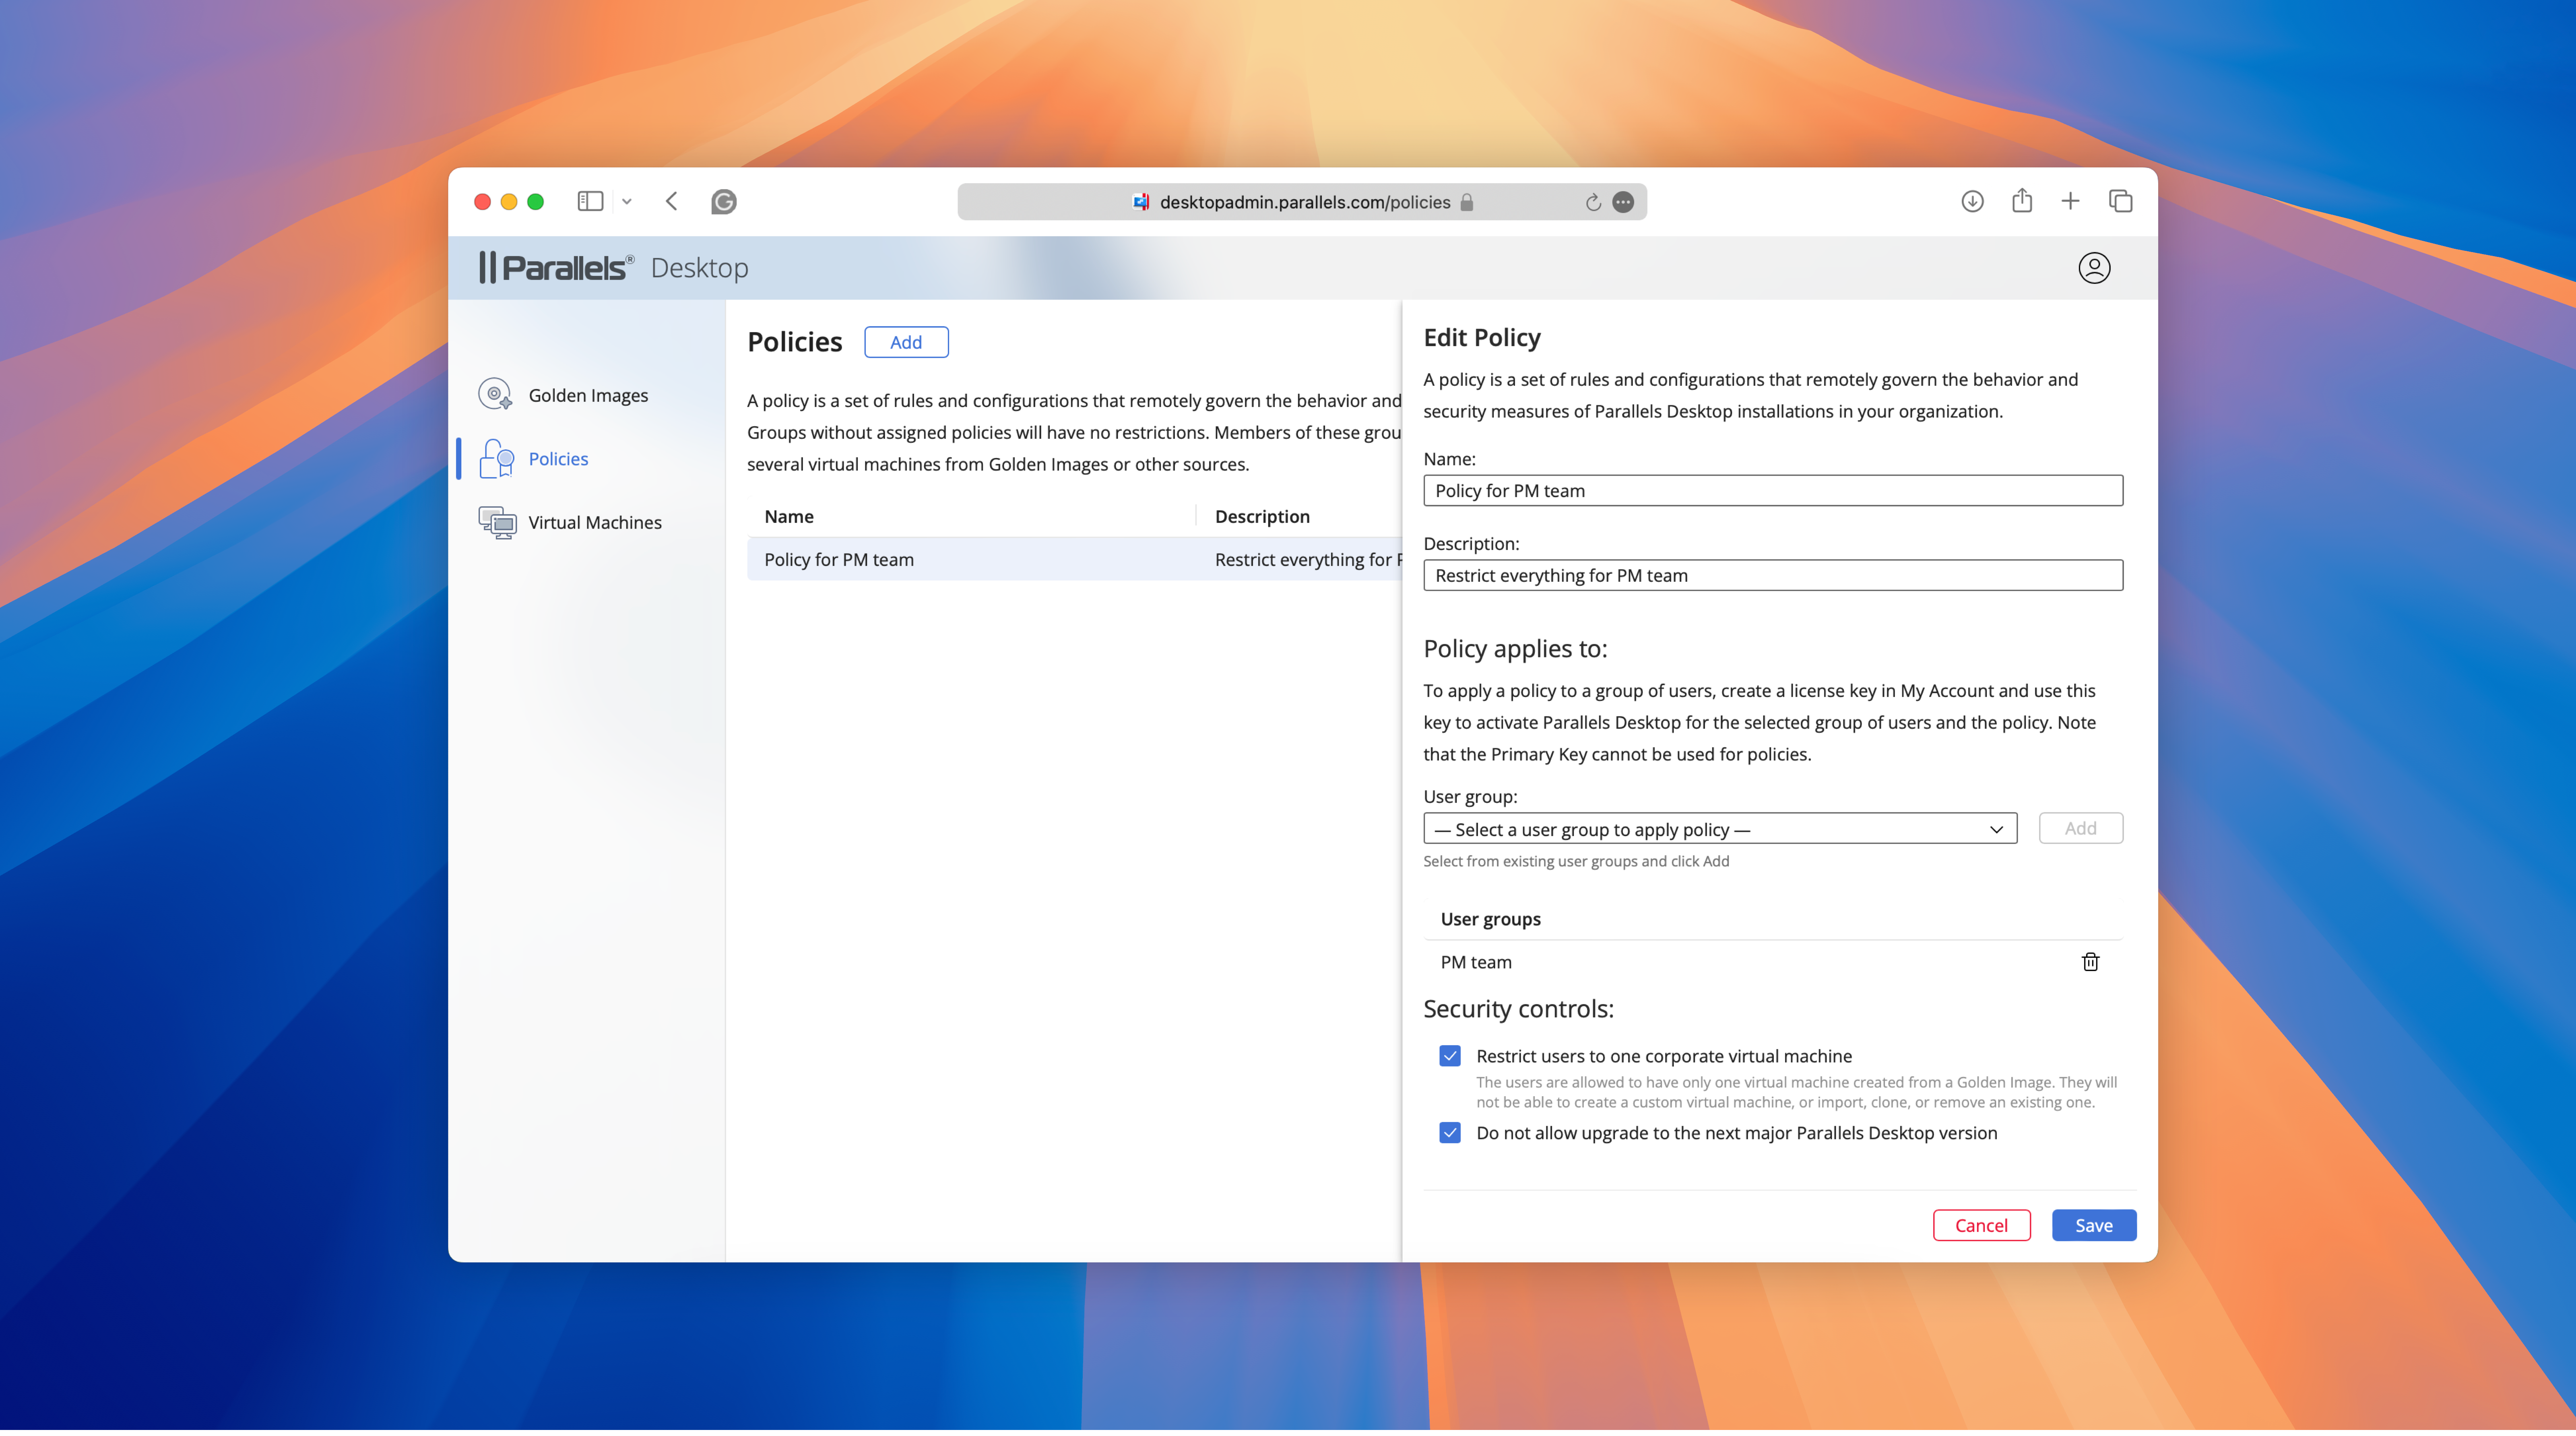The height and width of the screenshot is (1436, 2576).
Task: Expand the tab group chevron menu
Action: (627, 202)
